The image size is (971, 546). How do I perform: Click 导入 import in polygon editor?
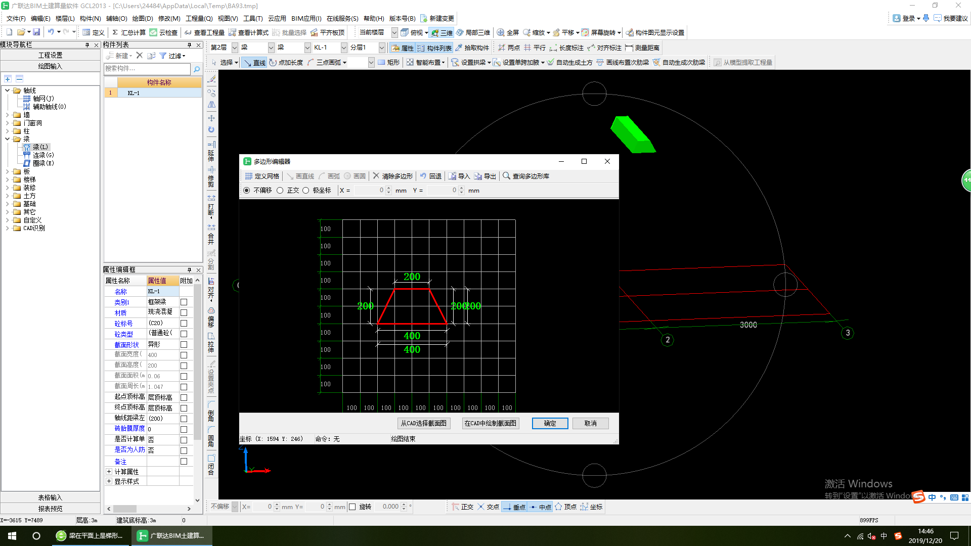(x=459, y=176)
